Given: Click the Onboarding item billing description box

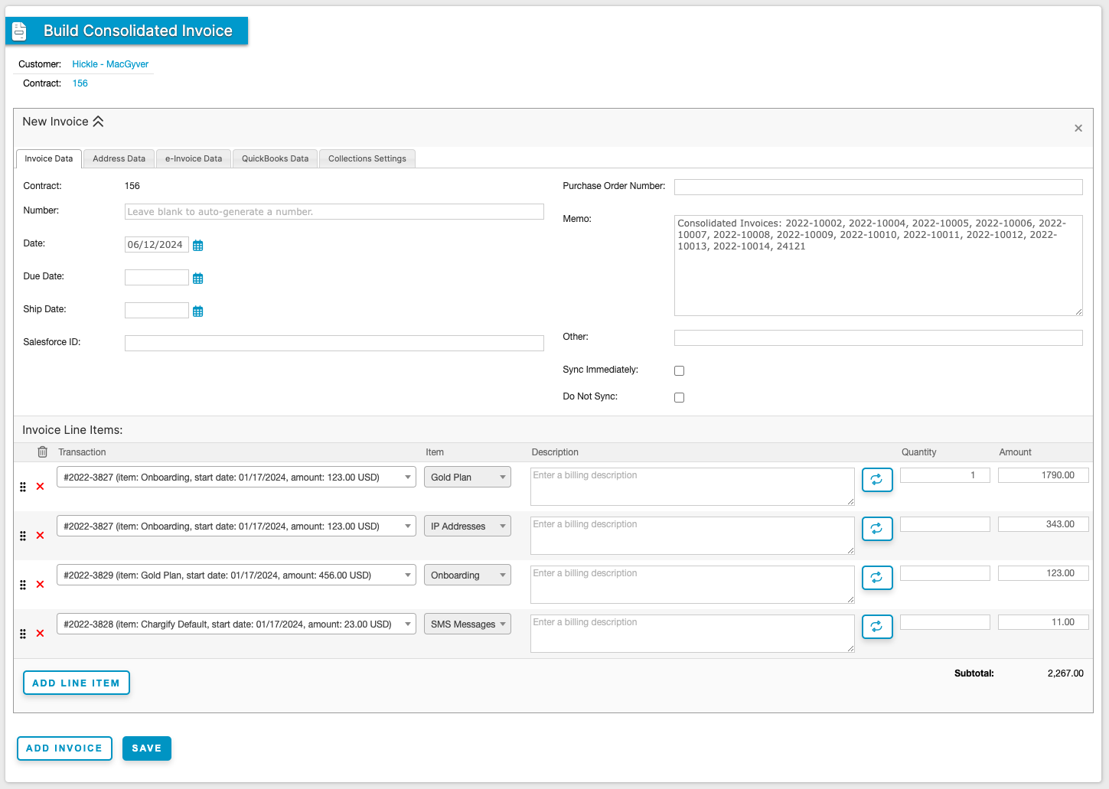Looking at the screenshot, I should [693, 585].
